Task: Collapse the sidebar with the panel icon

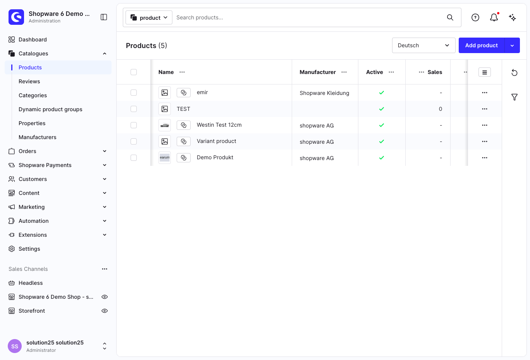Action: click(x=104, y=17)
